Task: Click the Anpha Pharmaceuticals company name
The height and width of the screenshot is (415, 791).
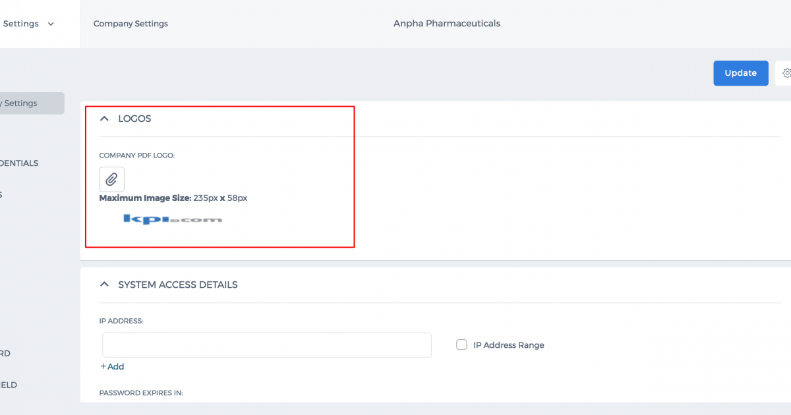Action: [x=447, y=24]
